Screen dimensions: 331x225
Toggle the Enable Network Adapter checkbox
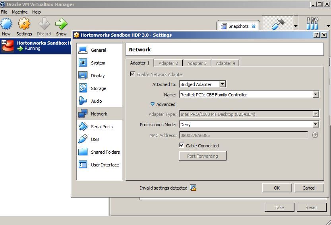tap(132, 74)
